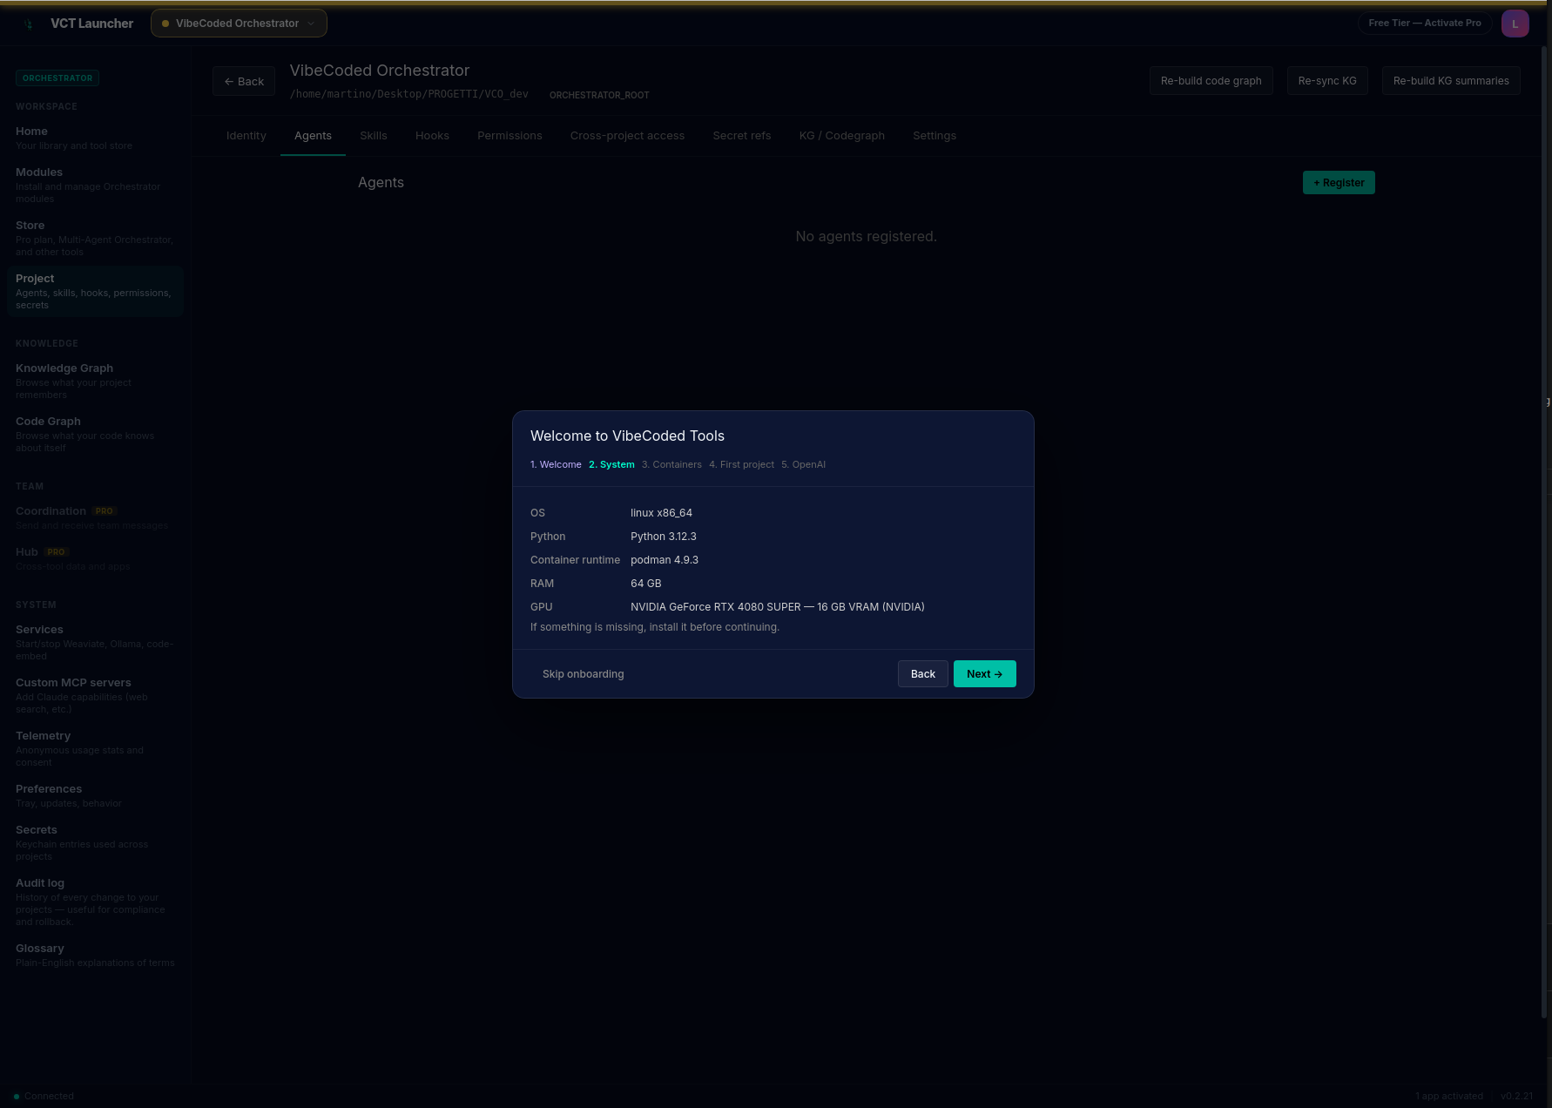Open Hub PRO sidebar item

(95, 558)
